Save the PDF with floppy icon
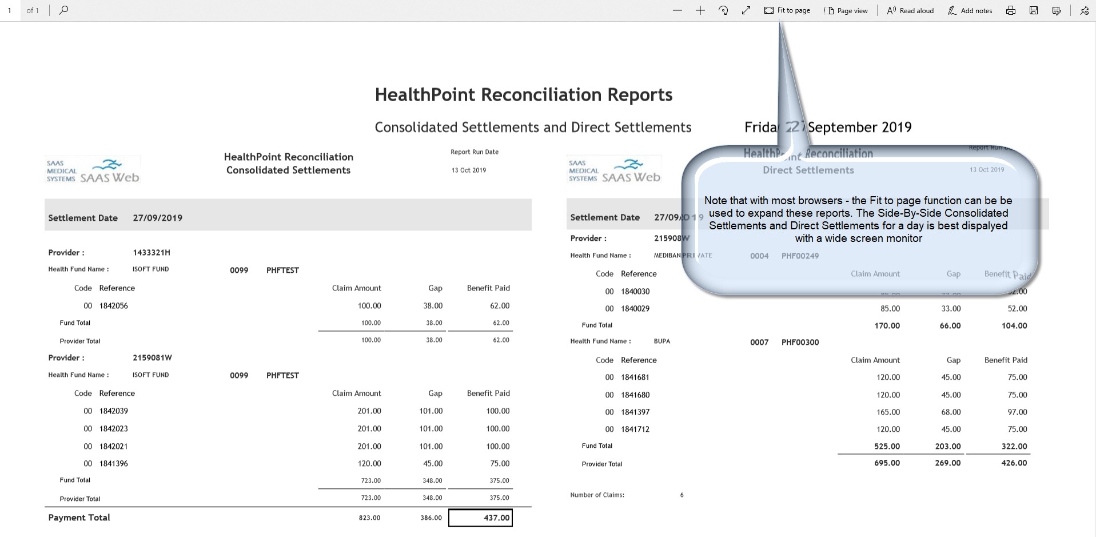This screenshot has width=1096, height=537. [x=1034, y=10]
